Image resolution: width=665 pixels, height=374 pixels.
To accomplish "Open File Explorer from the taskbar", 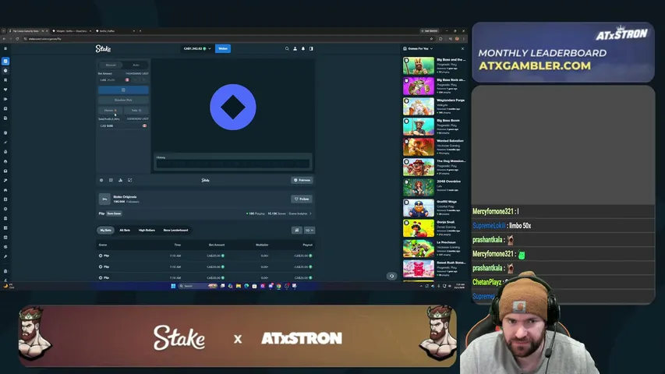I will click(239, 286).
